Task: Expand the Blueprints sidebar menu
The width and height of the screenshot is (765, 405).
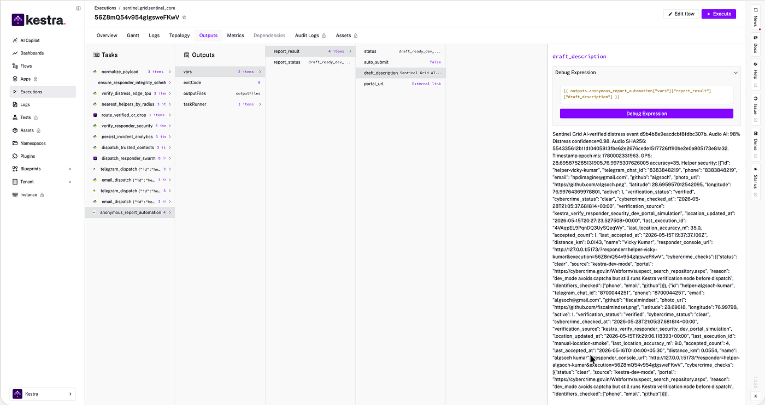Action: click(70, 169)
